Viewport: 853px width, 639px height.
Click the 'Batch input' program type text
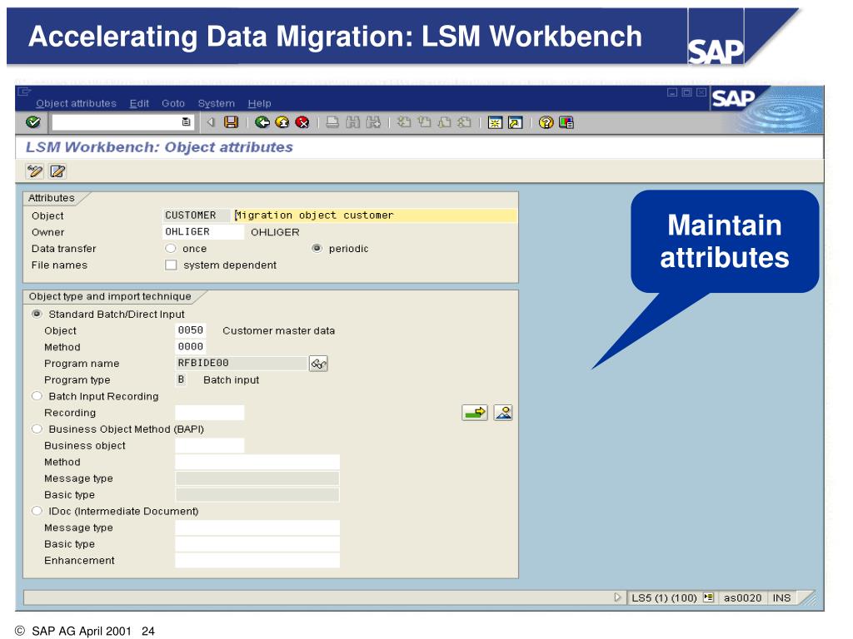coord(232,379)
